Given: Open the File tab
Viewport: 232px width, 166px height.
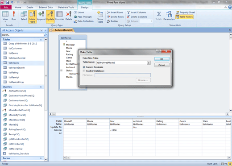Looking at the screenshot, I should pos(6,7).
